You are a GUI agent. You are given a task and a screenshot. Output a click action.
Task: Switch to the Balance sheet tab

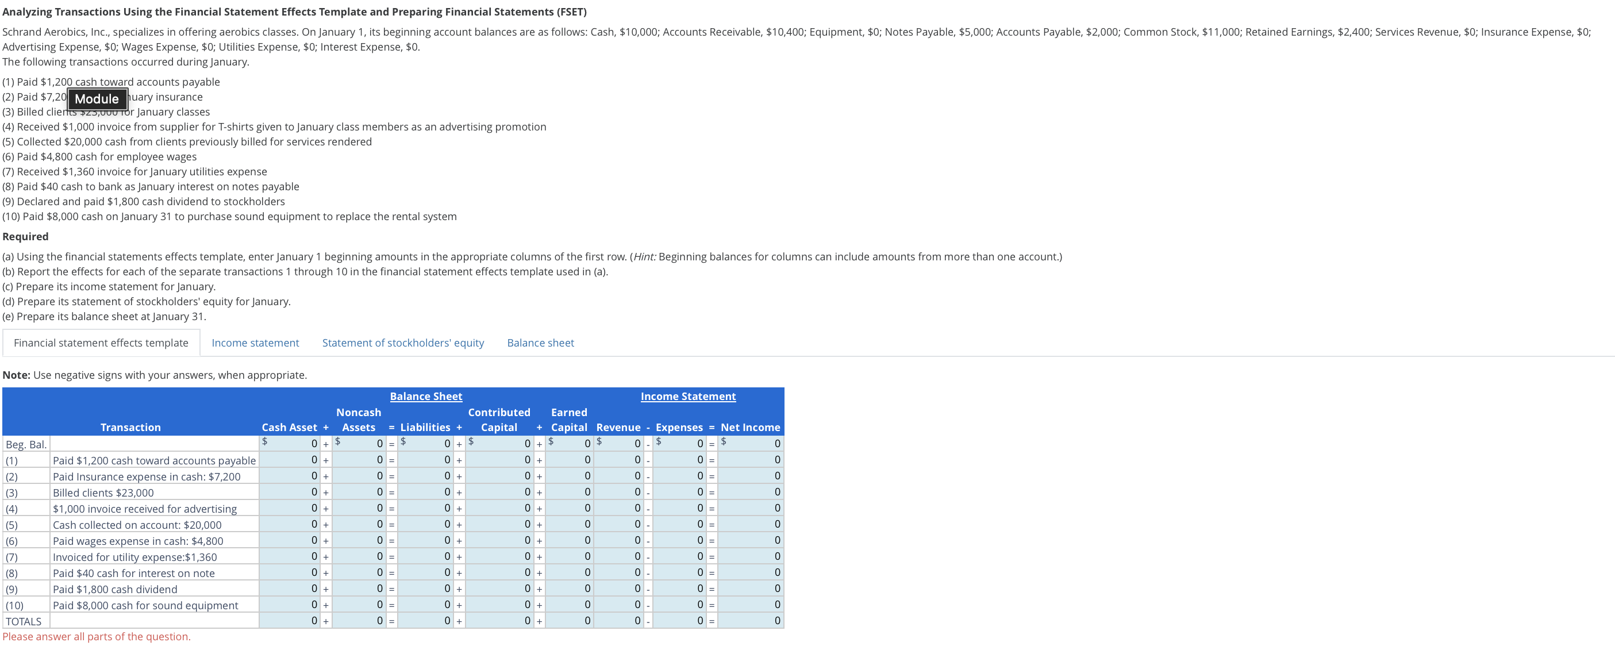click(540, 343)
